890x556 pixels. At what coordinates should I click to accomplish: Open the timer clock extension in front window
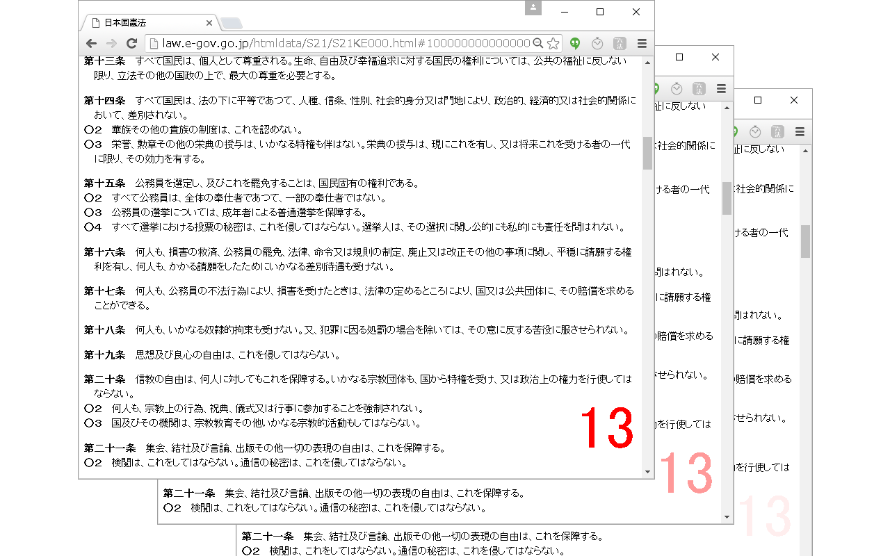[597, 43]
